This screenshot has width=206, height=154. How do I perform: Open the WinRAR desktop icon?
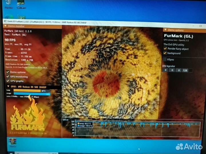point(13,143)
